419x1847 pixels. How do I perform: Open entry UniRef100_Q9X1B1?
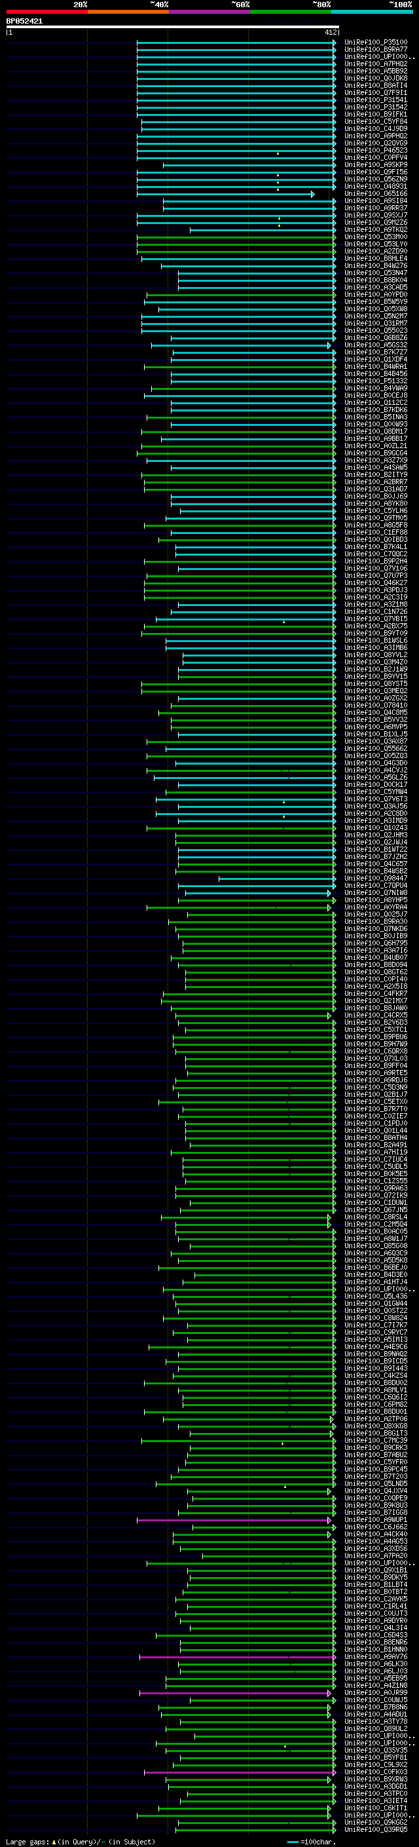pyautogui.click(x=375, y=1571)
